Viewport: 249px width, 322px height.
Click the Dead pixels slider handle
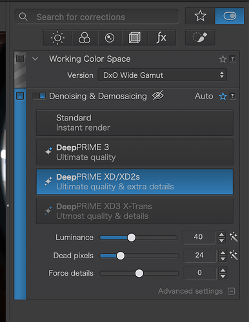click(121, 256)
